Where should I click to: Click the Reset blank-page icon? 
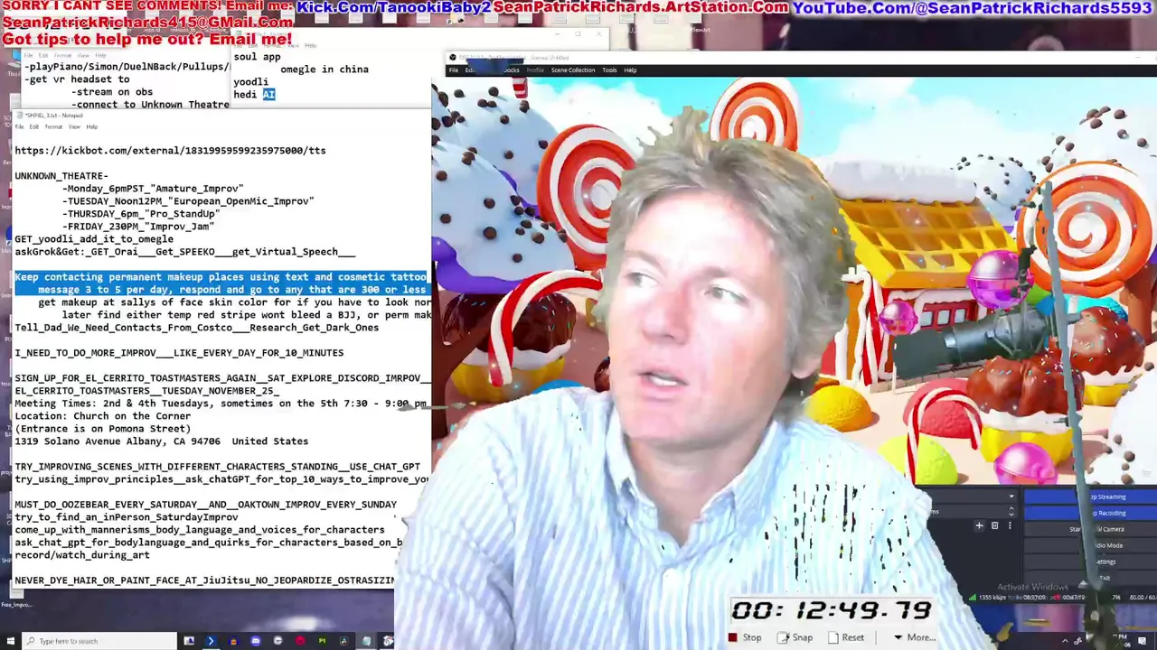pyautogui.click(x=832, y=637)
